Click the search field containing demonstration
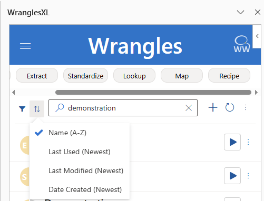The width and height of the screenshot is (264, 201). click(x=123, y=108)
